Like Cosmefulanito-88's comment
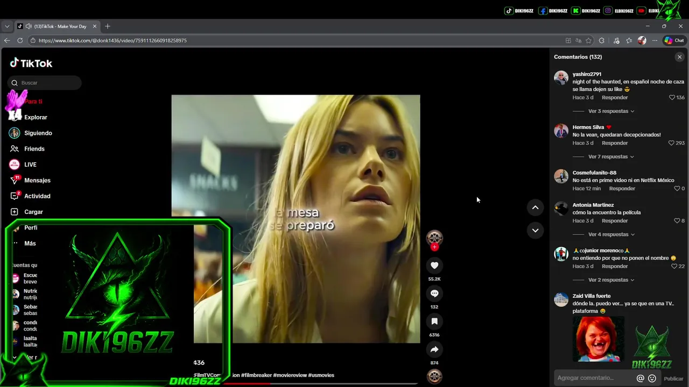 coord(677,189)
